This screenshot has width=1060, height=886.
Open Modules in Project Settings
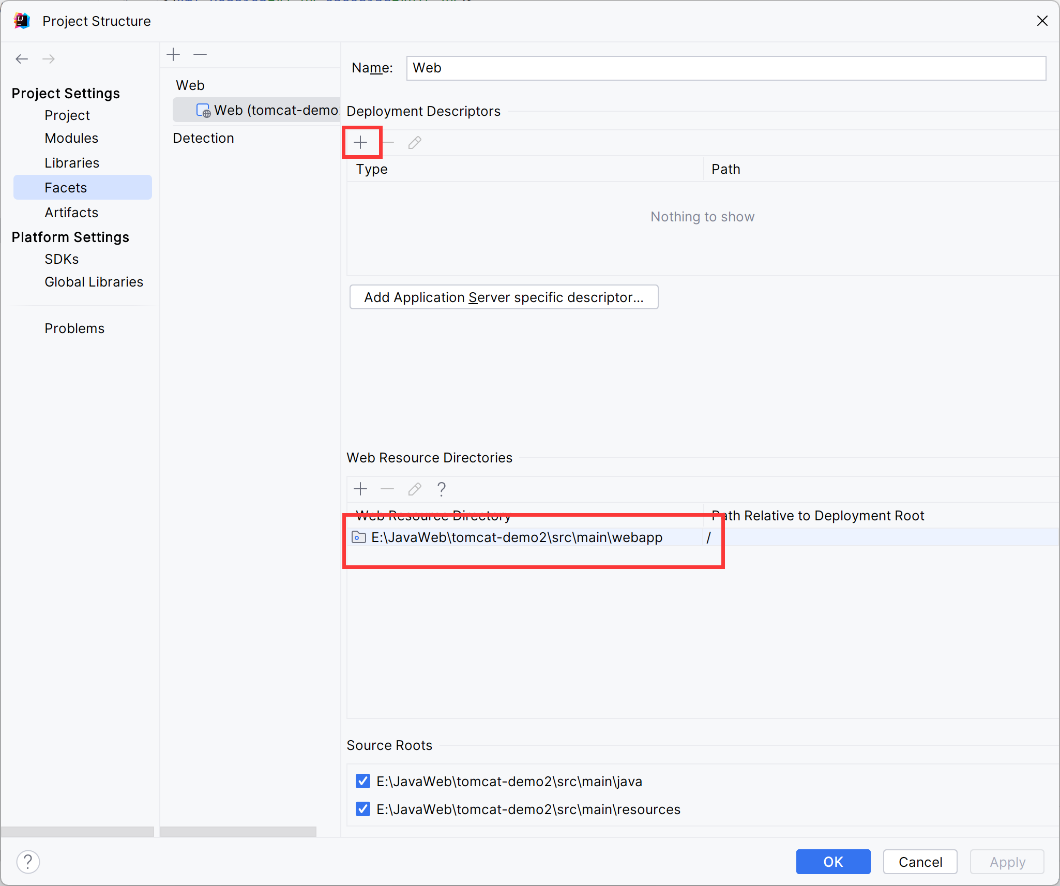(71, 138)
